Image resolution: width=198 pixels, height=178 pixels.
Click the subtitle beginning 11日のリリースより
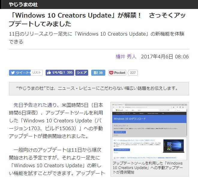pyautogui.click(x=97, y=38)
